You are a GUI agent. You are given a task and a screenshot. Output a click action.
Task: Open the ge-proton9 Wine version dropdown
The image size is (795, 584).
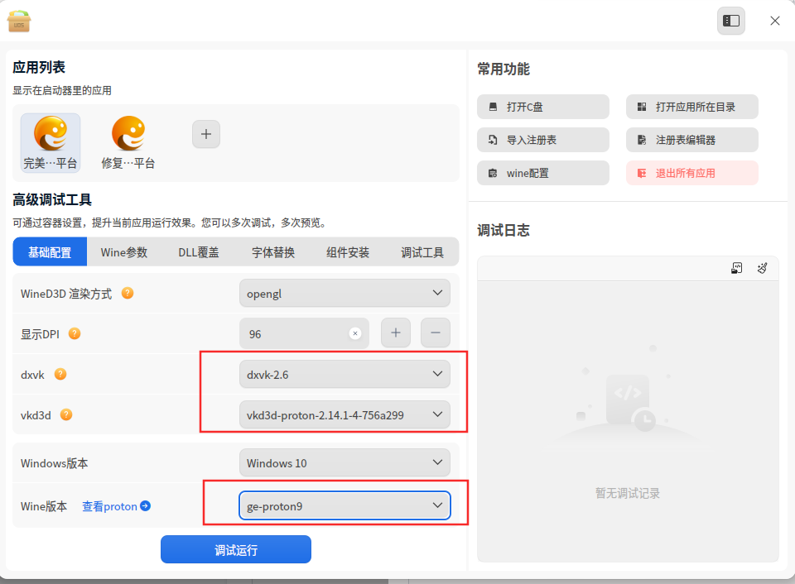(344, 505)
